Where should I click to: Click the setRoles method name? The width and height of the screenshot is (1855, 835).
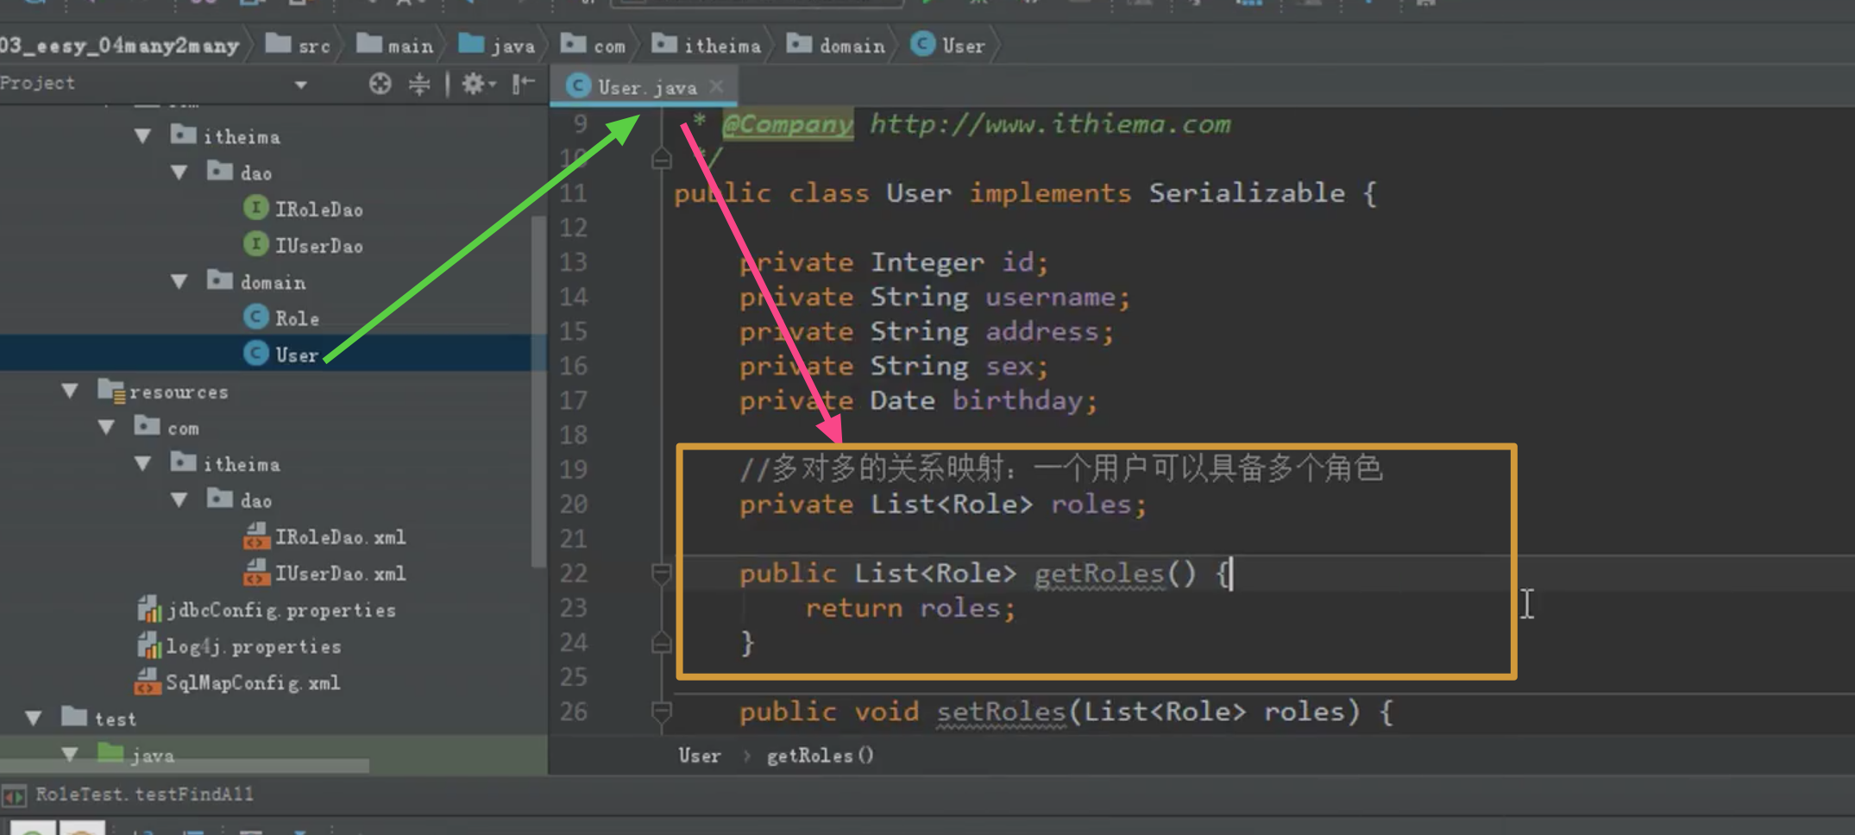pyautogui.click(x=1001, y=712)
